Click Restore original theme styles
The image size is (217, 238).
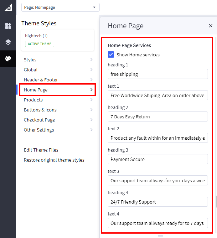point(54,160)
